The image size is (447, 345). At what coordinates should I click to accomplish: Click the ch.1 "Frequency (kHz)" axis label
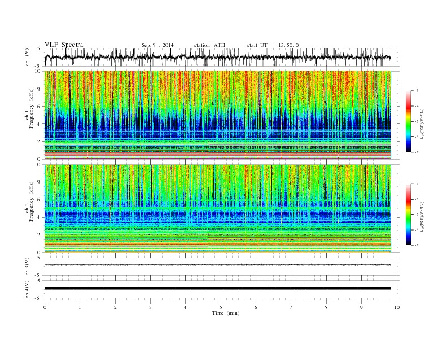point(32,108)
